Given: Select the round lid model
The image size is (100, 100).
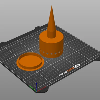Looking at the screenshot, I should point(30,62).
